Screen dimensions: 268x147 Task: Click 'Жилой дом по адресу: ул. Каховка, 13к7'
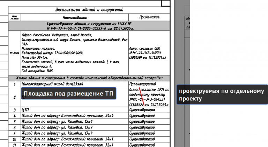(x=57, y=128)
